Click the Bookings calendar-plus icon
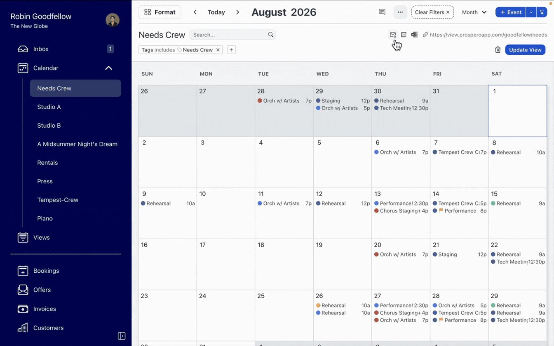Image resolution: width=554 pixels, height=346 pixels. pos(23,271)
